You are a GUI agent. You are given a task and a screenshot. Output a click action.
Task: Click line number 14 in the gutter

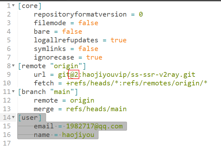(7, 118)
